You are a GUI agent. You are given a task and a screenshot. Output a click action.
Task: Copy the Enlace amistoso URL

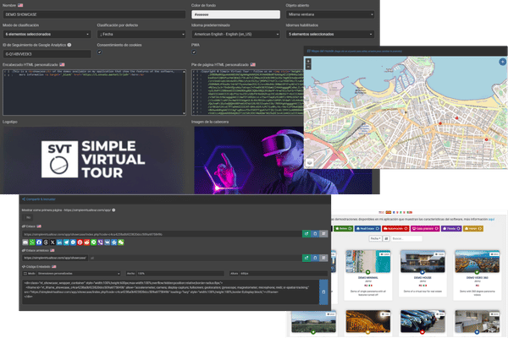coord(315,258)
